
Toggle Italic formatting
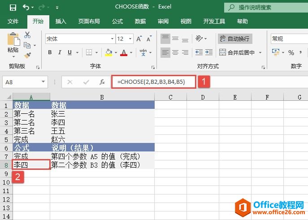pyautogui.click(x=60, y=52)
